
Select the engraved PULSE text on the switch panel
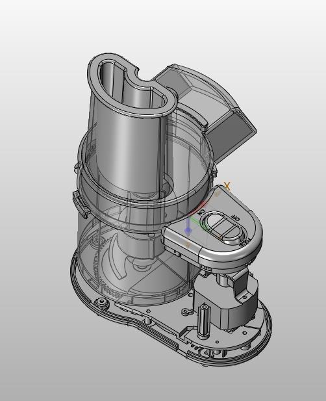click(x=244, y=241)
